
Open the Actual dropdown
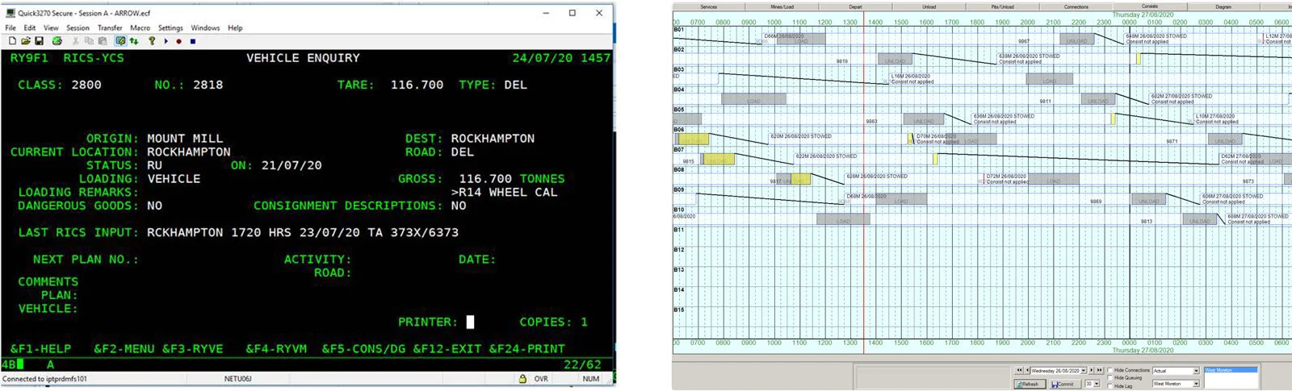pos(1196,370)
